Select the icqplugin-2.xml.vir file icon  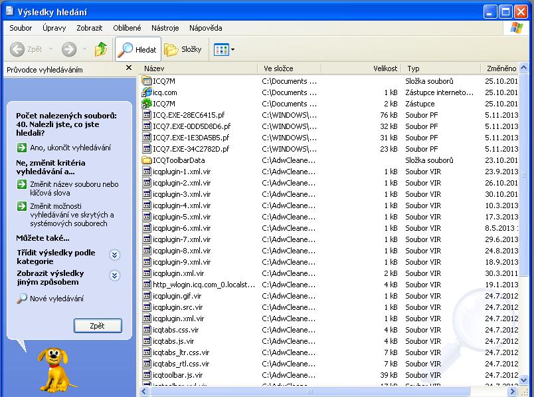[x=146, y=183]
